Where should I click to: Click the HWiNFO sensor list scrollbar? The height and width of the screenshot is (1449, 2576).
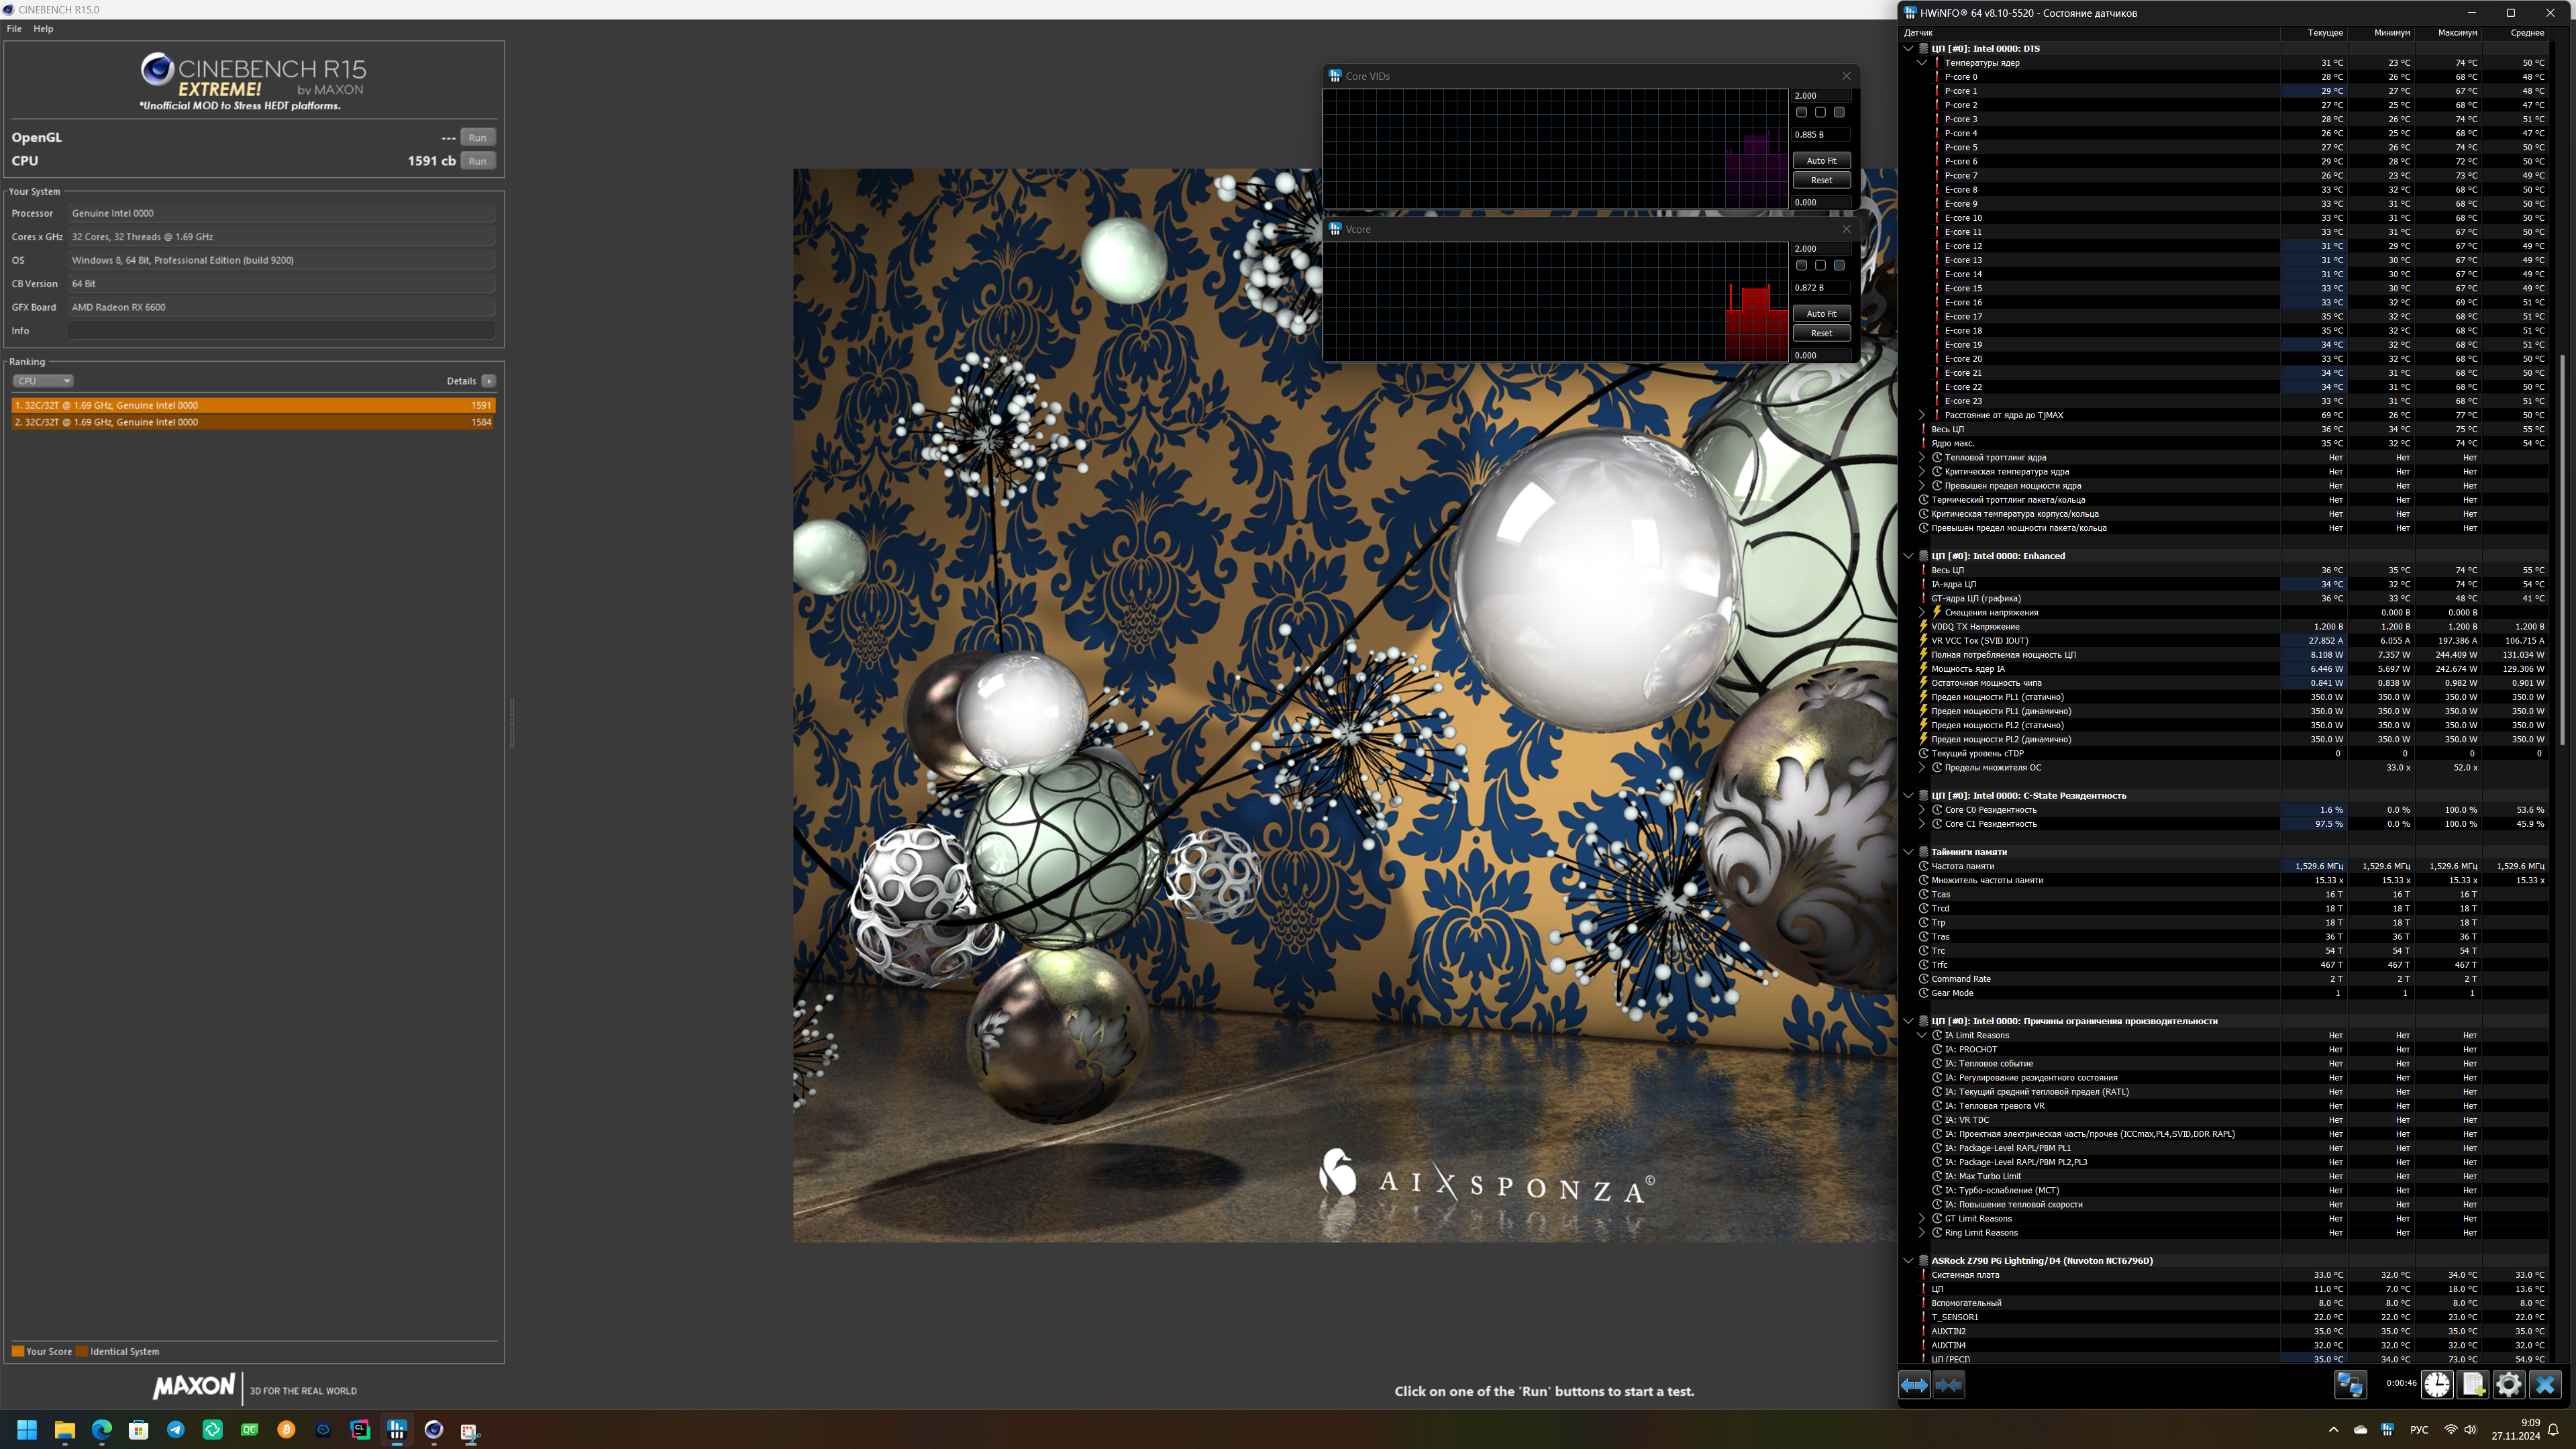click(2562, 550)
